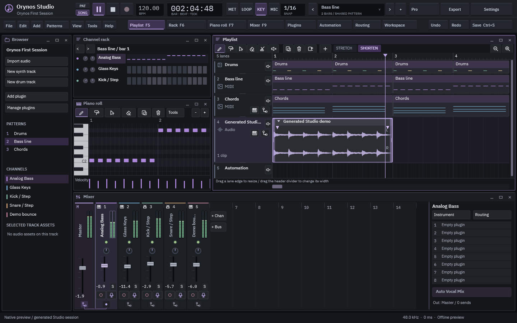517x323 pixels.
Task: Click the Piano roll duplicate icon
Action: coord(144,113)
